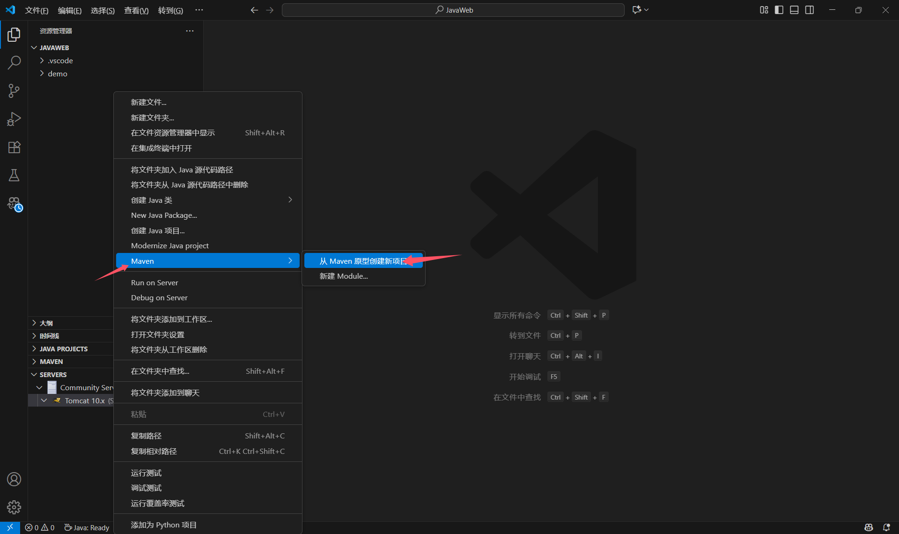The image size is (899, 534).
Task: Click the errors and warnings status indicator
Action: coord(40,527)
